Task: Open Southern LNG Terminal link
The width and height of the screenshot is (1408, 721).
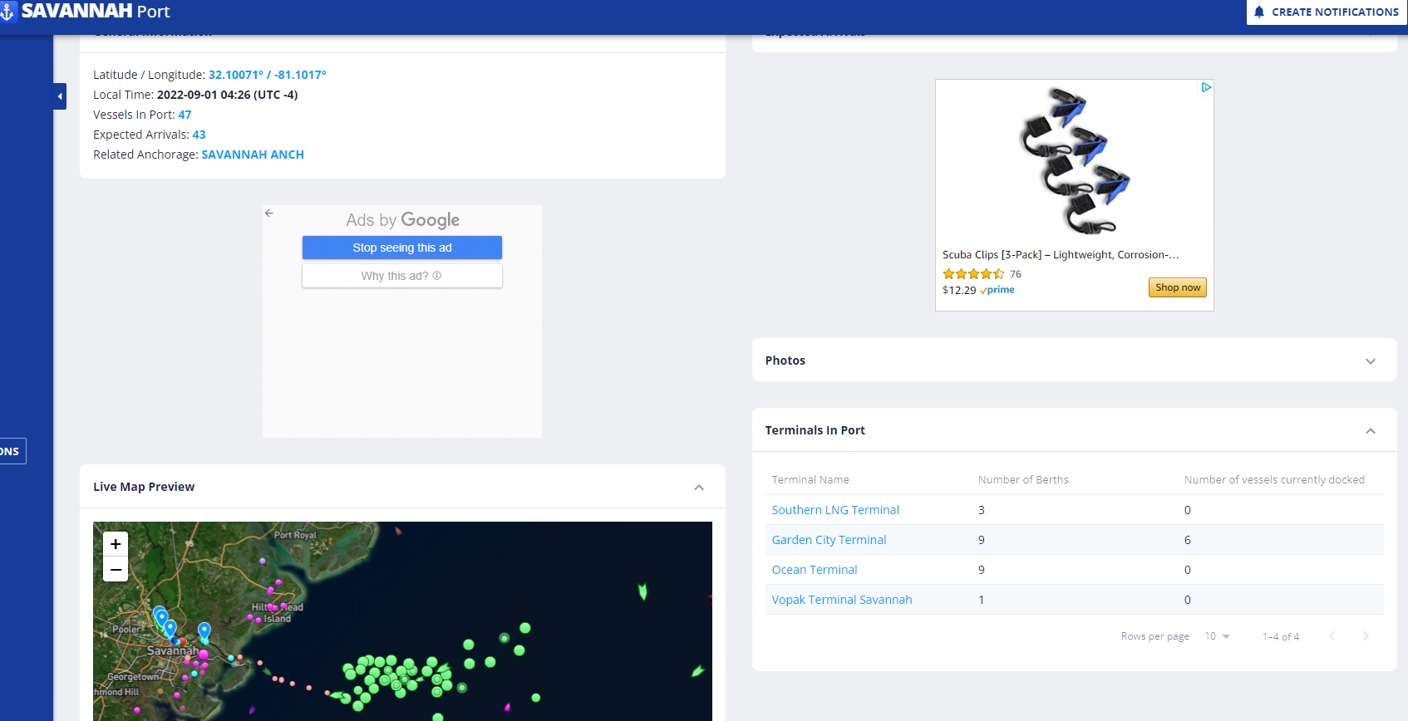Action: 835,510
